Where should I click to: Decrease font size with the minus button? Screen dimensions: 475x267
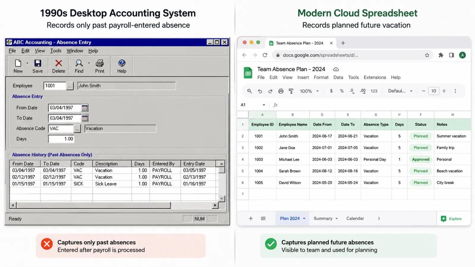coord(424,91)
